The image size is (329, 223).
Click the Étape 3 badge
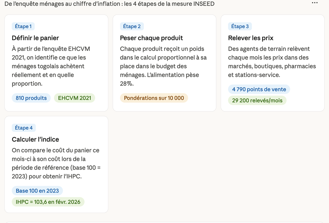[x=240, y=26]
